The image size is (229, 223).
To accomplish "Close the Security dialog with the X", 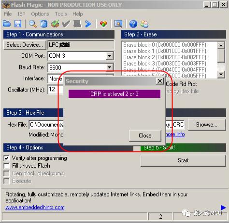I will [160, 81].
